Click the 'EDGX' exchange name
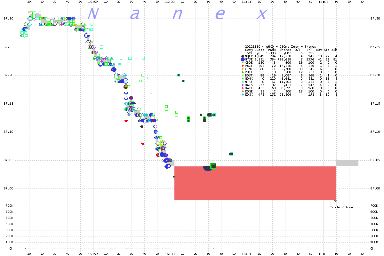Viewport: 384px width, 256px height. click(x=249, y=95)
